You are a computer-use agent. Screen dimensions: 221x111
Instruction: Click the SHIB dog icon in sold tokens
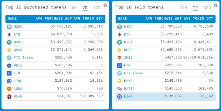(x=119, y=58)
